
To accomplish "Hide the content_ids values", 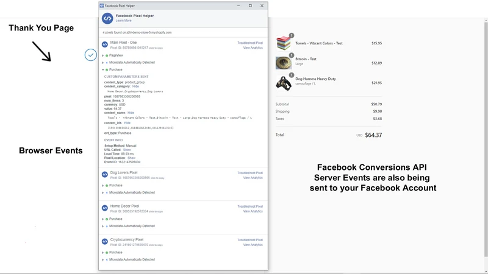I will click(x=127, y=123).
